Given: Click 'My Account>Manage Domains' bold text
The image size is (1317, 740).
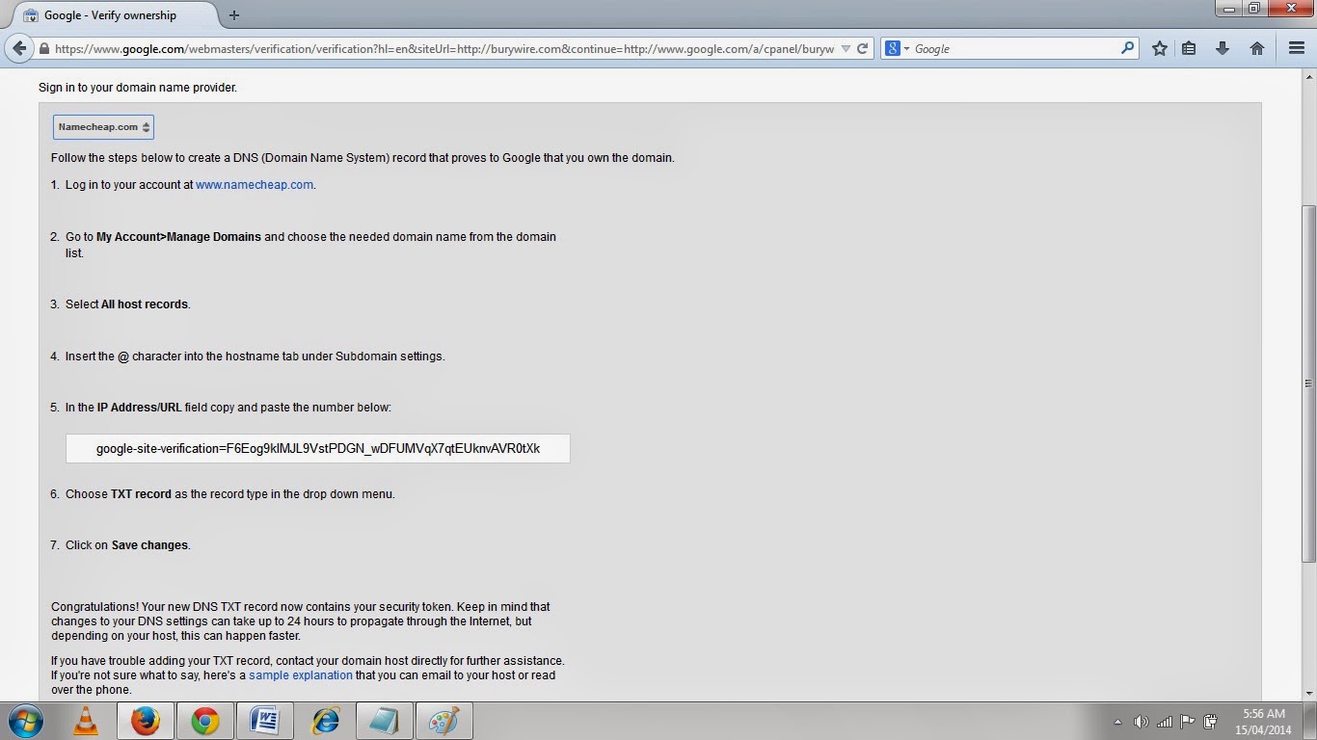Looking at the screenshot, I should [x=178, y=237].
